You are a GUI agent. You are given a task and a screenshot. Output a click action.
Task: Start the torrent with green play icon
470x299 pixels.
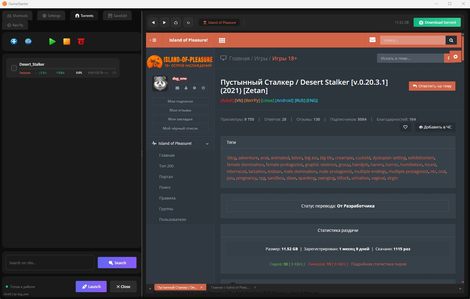(52, 42)
